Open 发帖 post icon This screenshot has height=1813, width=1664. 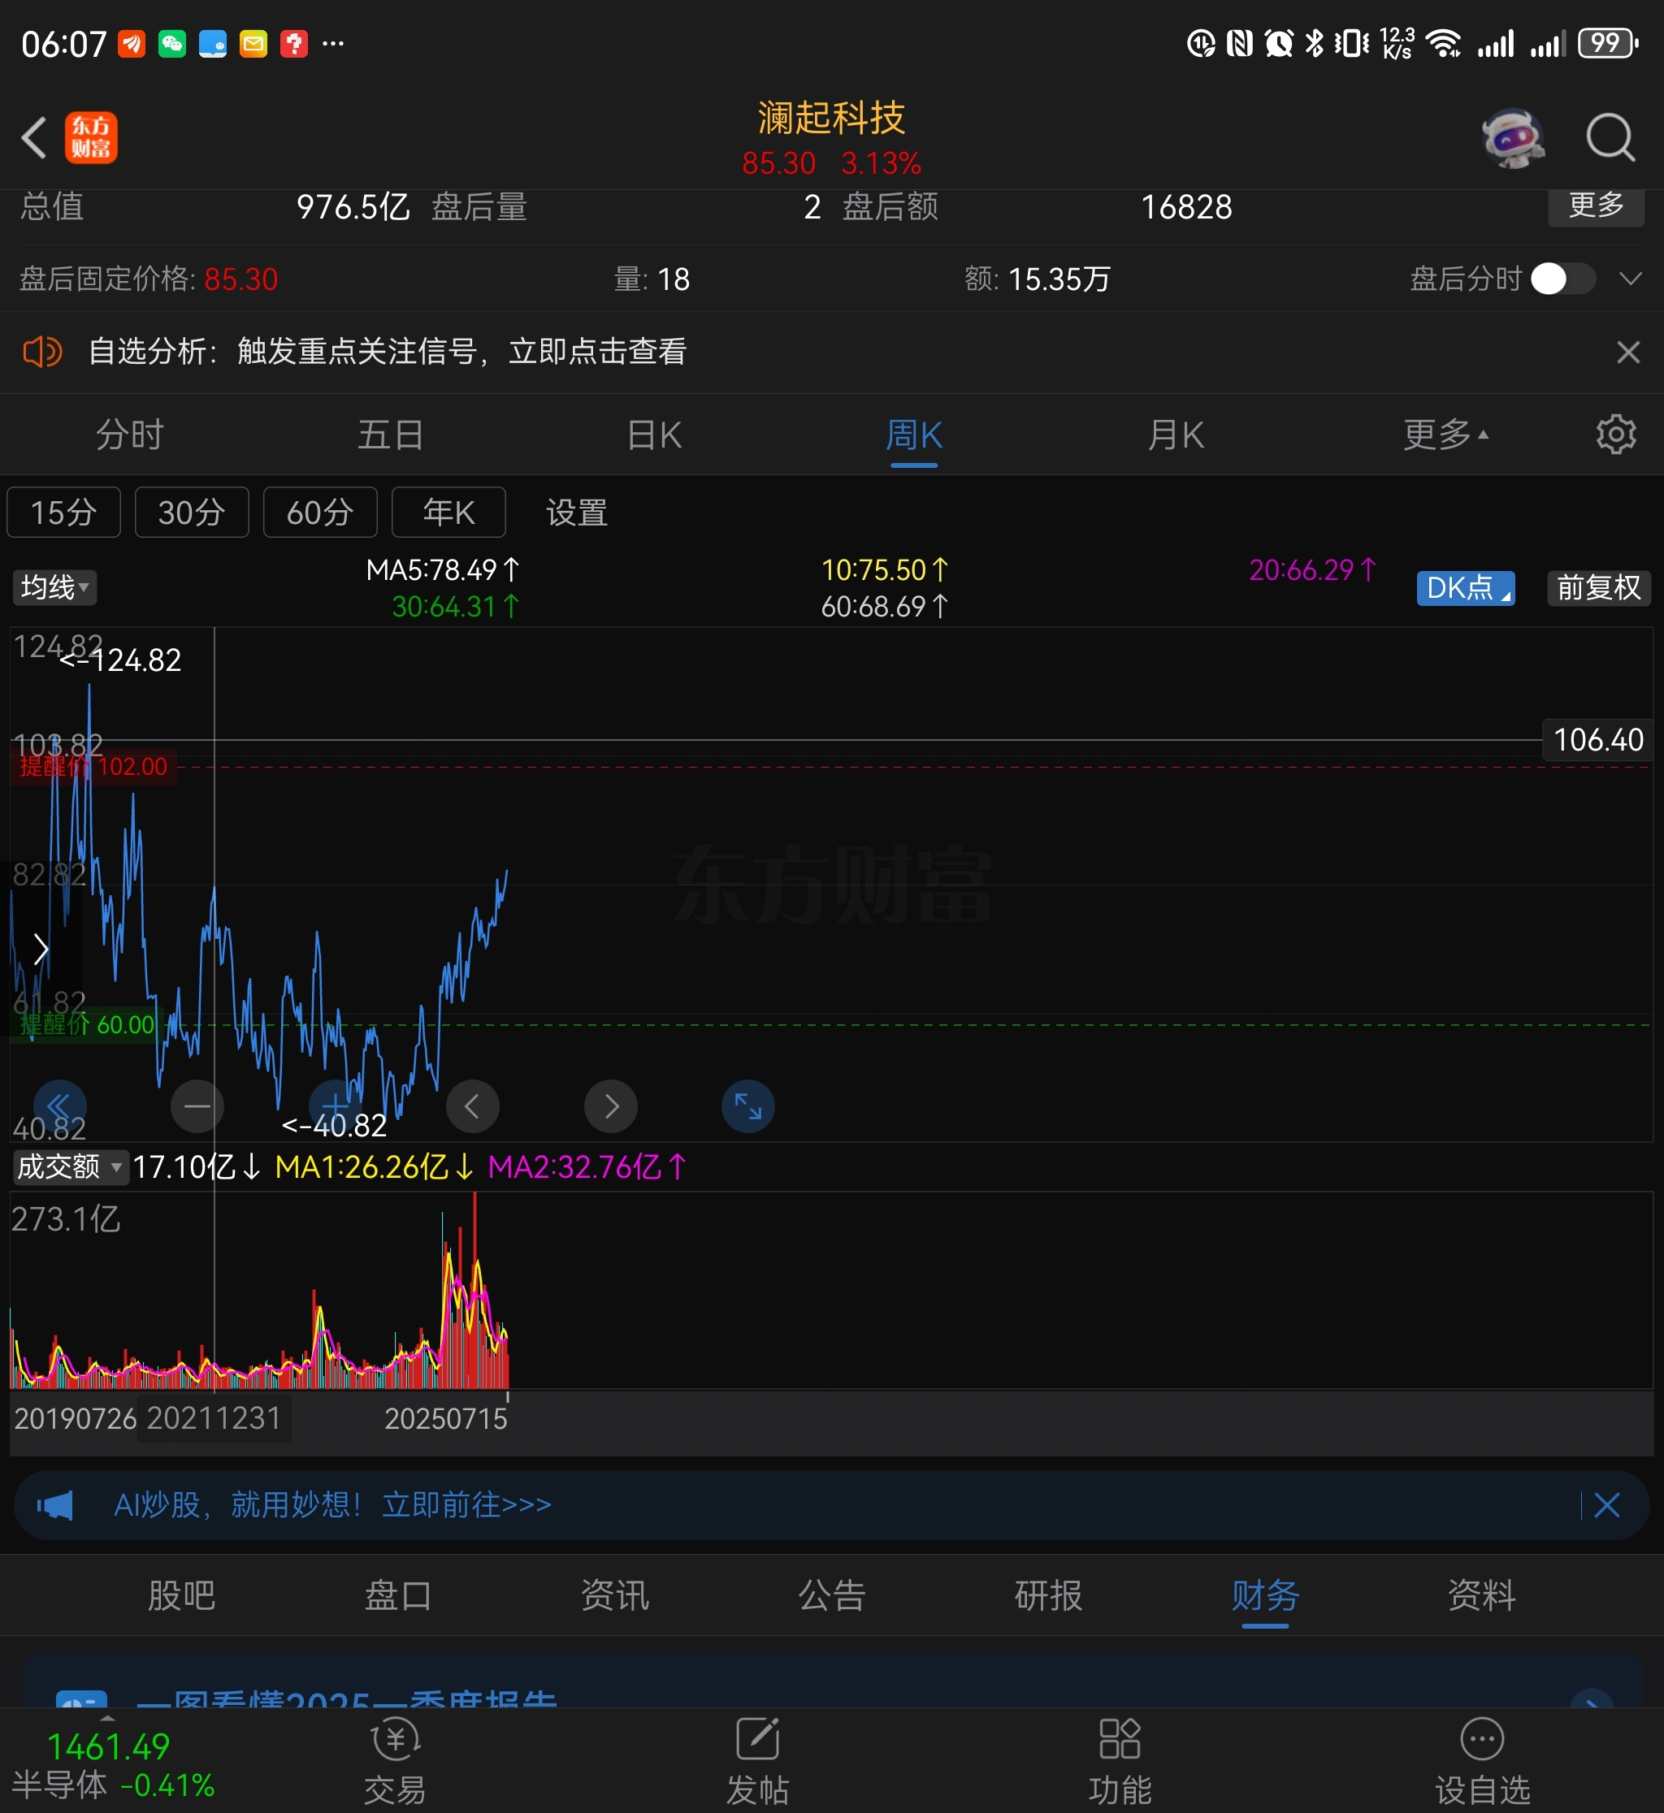[x=757, y=1763]
